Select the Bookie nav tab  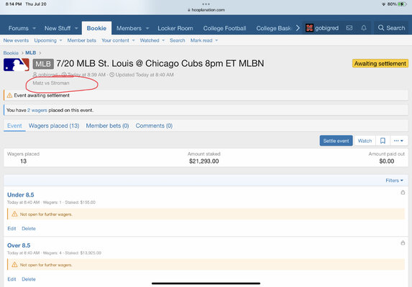tap(96, 28)
